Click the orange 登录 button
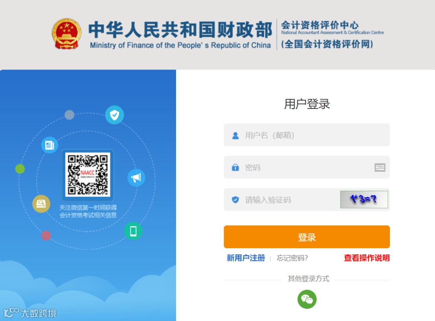Screen dimensions: 435x321 (307, 237)
